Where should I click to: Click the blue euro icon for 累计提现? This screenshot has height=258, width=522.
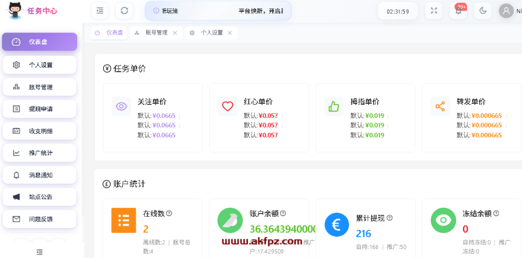click(336, 225)
